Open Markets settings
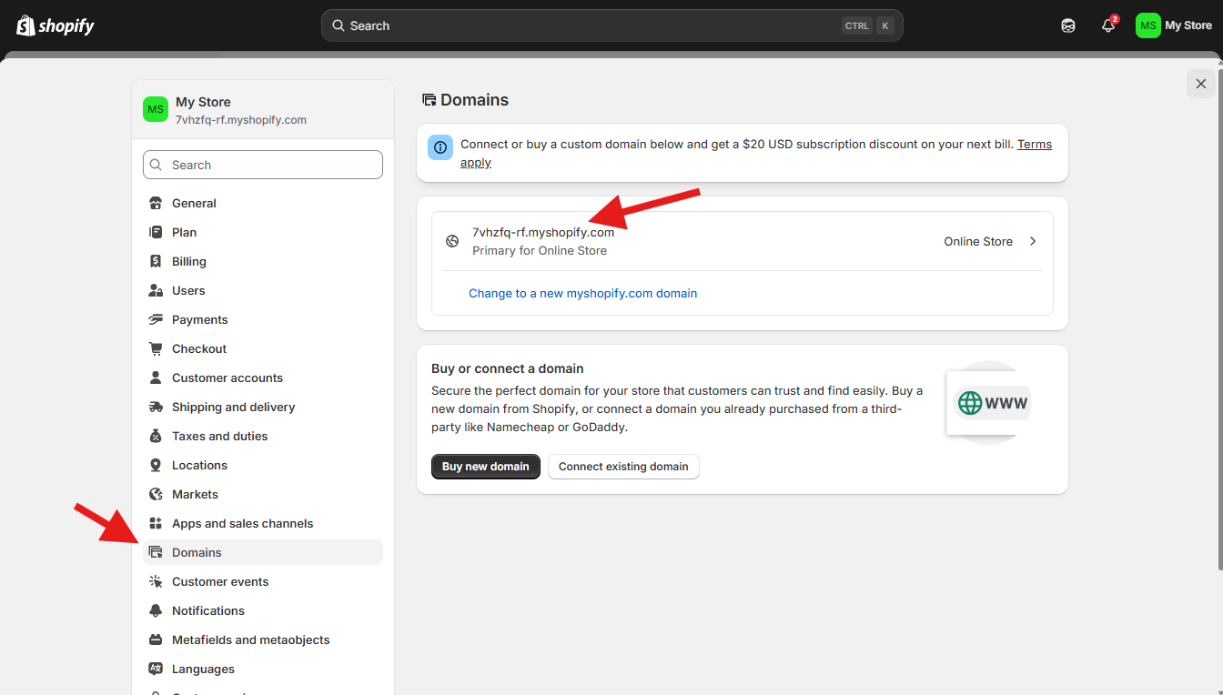1223x695 pixels. (x=263, y=494)
